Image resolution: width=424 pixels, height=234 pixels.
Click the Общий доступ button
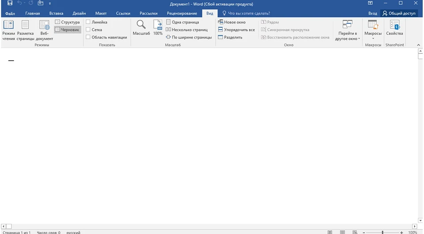click(399, 13)
